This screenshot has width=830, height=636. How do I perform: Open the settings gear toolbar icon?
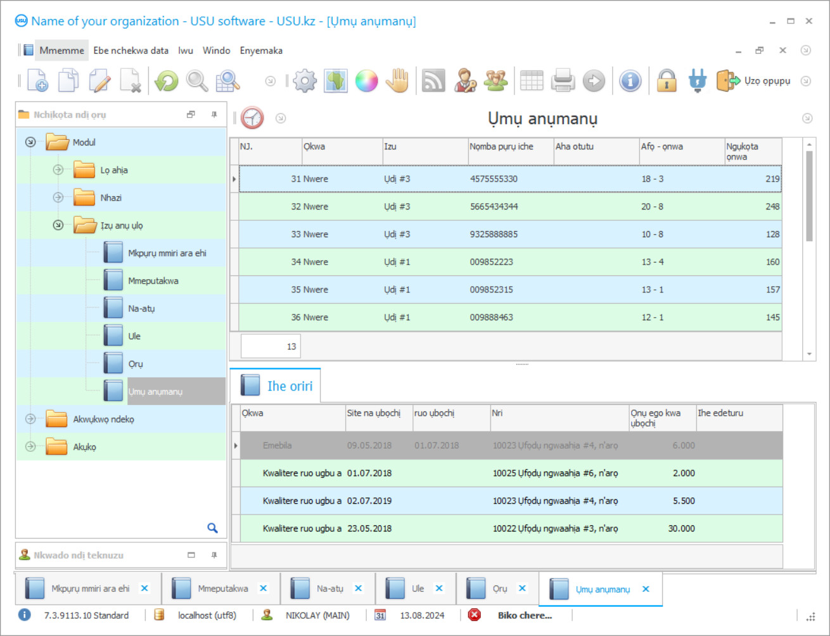pos(305,81)
